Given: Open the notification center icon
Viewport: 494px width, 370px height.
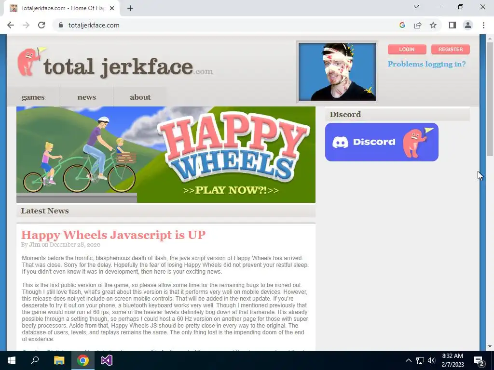Looking at the screenshot, I should tap(479, 360).
